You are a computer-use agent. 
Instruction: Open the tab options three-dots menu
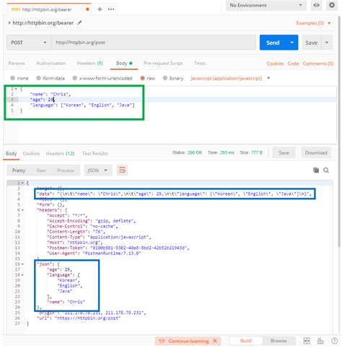(111, 9)
